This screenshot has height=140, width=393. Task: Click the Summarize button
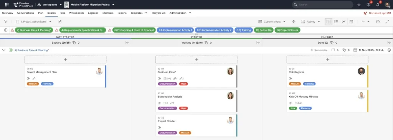[319, 50]
